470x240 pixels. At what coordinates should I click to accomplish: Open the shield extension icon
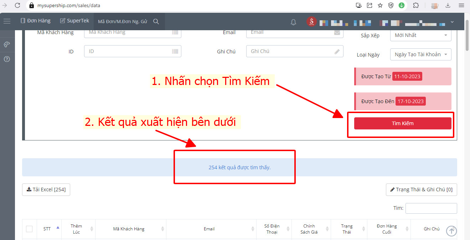coord(391,5)
